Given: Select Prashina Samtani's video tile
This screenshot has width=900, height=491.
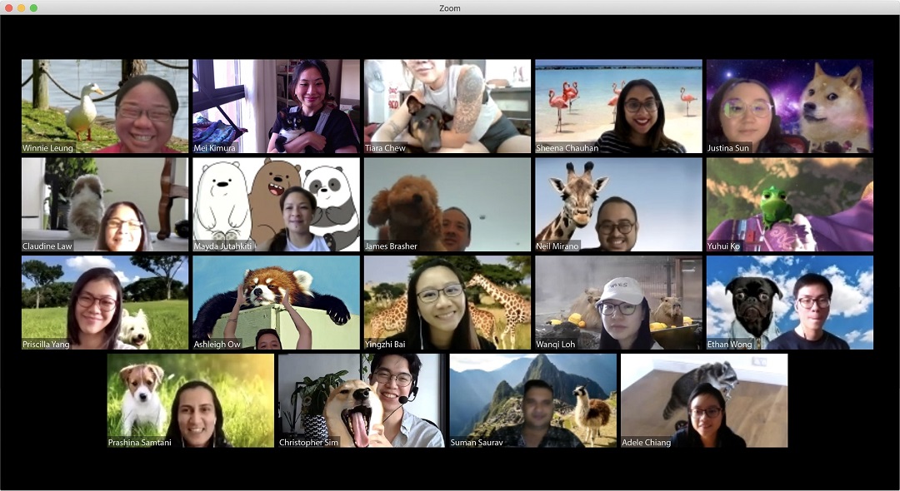Looking at the screenshot, I should (x=191, y=400).
